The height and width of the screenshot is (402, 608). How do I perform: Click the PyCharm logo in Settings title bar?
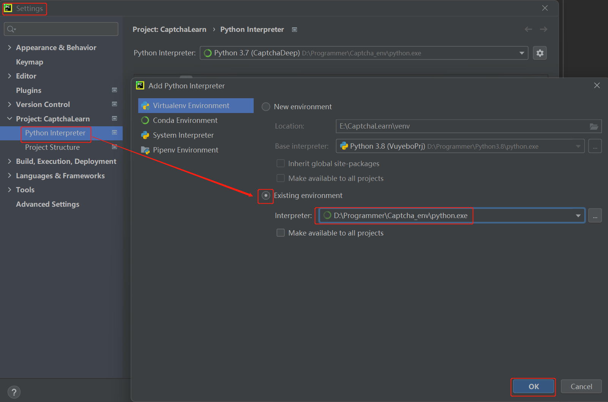(8, 8)
